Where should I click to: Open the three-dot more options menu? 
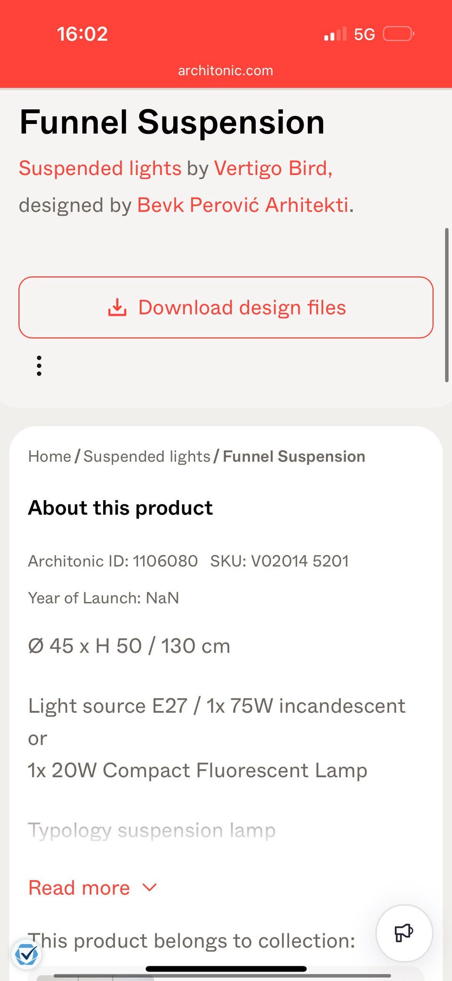pos(39,366)
